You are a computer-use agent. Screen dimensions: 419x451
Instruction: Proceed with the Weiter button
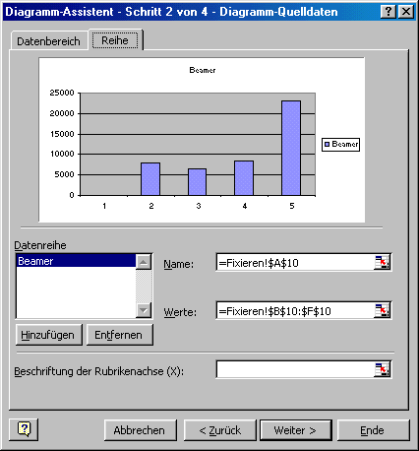click(296, 430)
